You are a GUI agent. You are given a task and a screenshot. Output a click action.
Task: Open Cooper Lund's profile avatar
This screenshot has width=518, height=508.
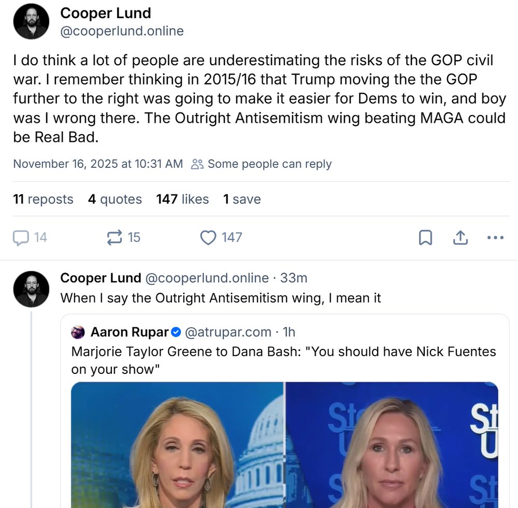pyautogui.click(x=31, y=21)
